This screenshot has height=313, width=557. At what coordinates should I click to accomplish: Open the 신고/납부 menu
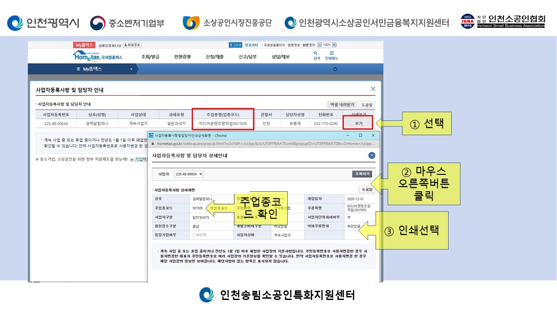tap(248, 57)
